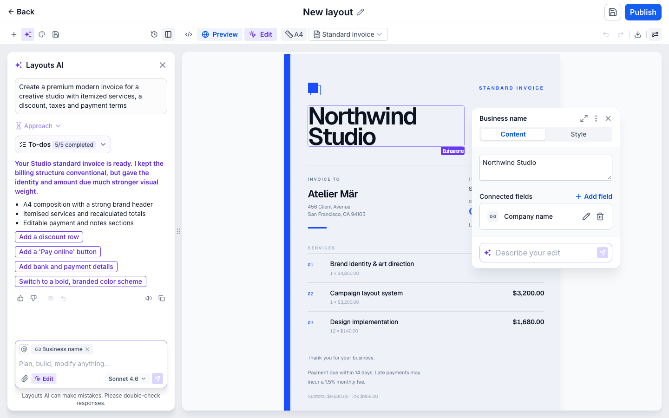Switch to Preview mode
Screen dimensions: 669x418
click(x=220, y=34)
